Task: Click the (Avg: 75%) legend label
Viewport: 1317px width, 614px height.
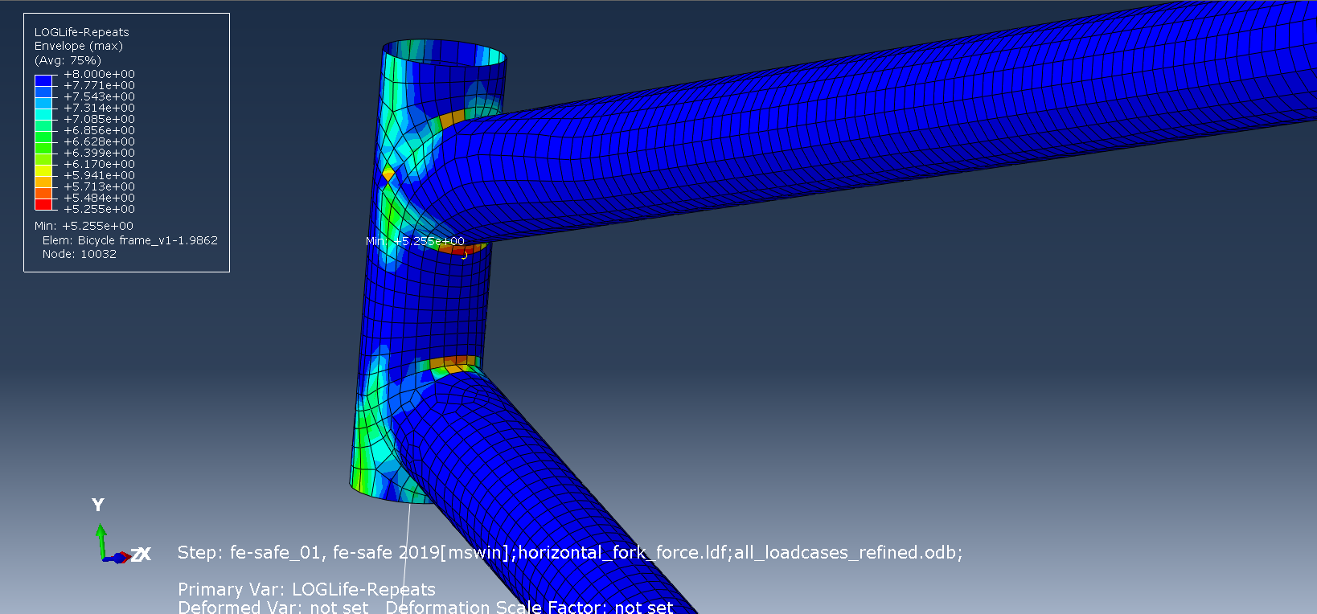Action: [68, 60]
